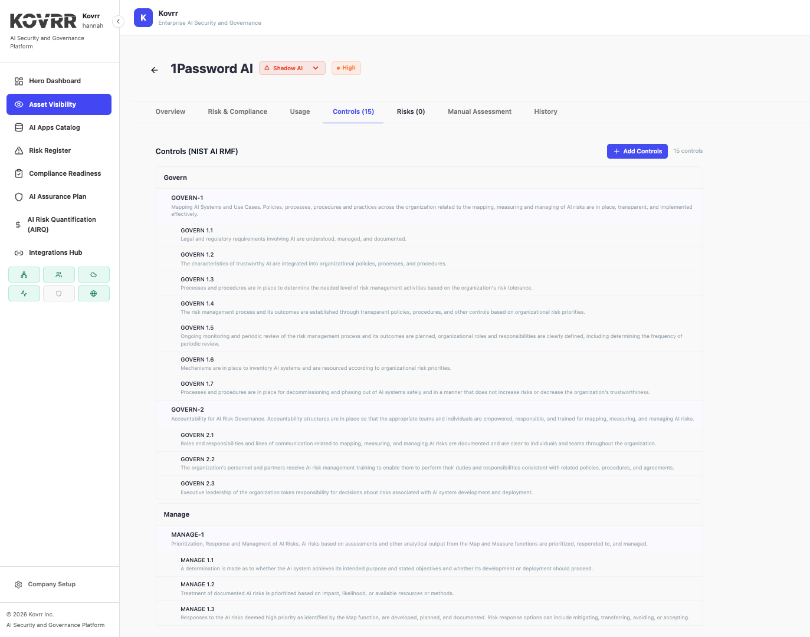
Task: Open the GOVERN 1.3 control
Action: [429, 284]
